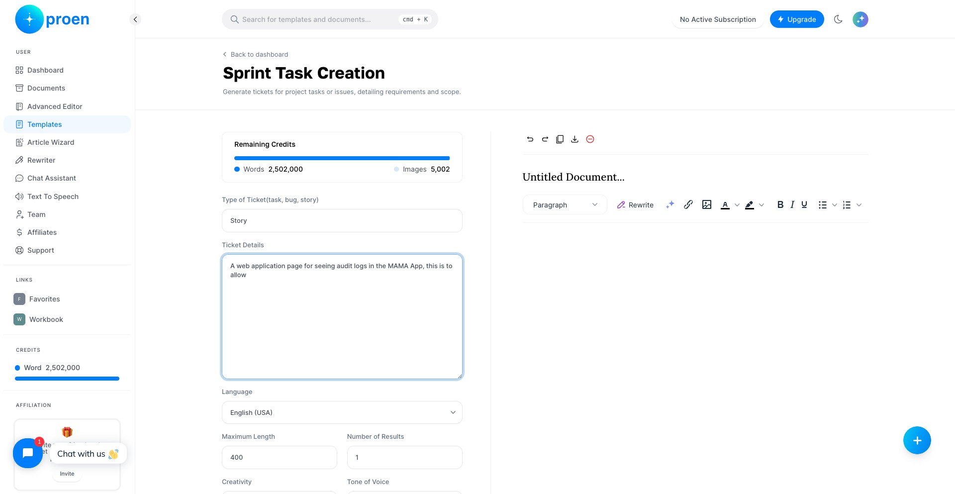Toggle underline formatting
Viewport: 955px width, 494px height.
(x=804, y=204)
